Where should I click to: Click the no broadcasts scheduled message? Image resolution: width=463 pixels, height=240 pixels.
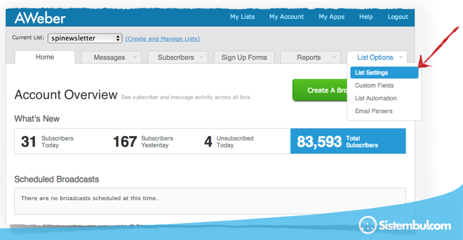click(89, 198)
